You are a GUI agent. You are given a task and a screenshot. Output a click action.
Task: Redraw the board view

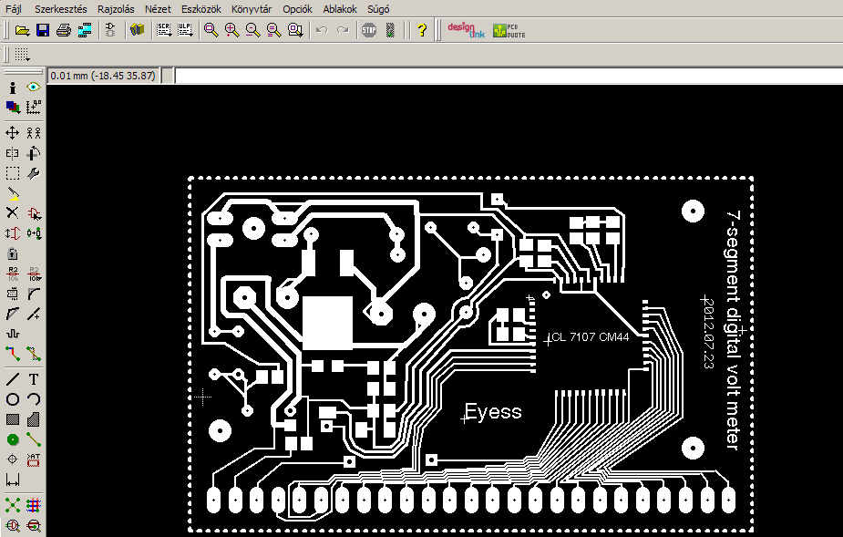273,30
